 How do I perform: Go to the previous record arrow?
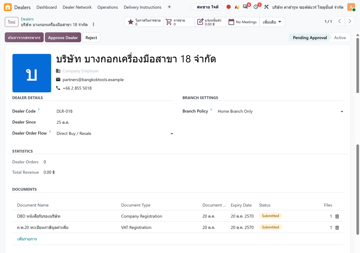coord(340,22)
